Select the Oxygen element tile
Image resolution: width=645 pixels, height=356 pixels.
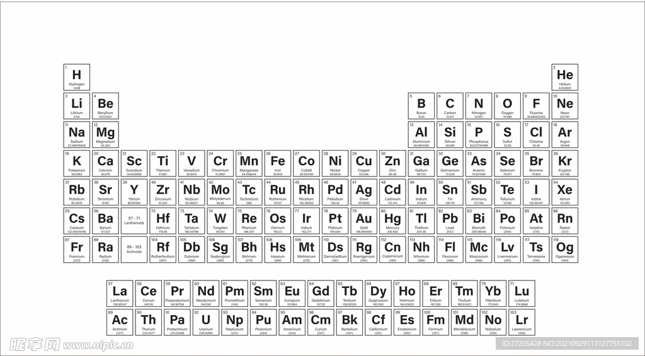click(x=507, y=106)
